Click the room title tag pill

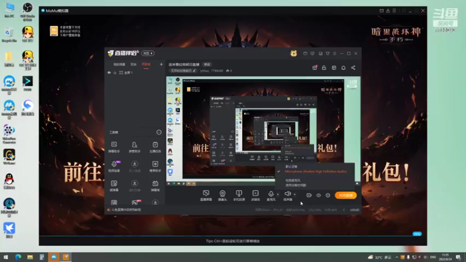[x=183, y=70]
